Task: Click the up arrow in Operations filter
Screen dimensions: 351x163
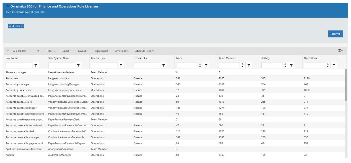Action: (x=328, y=64)
